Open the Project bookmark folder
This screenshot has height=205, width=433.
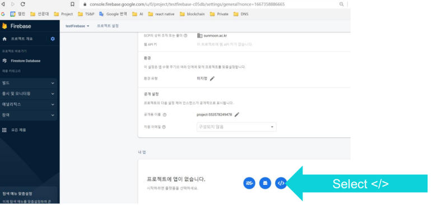coord(63,14)
